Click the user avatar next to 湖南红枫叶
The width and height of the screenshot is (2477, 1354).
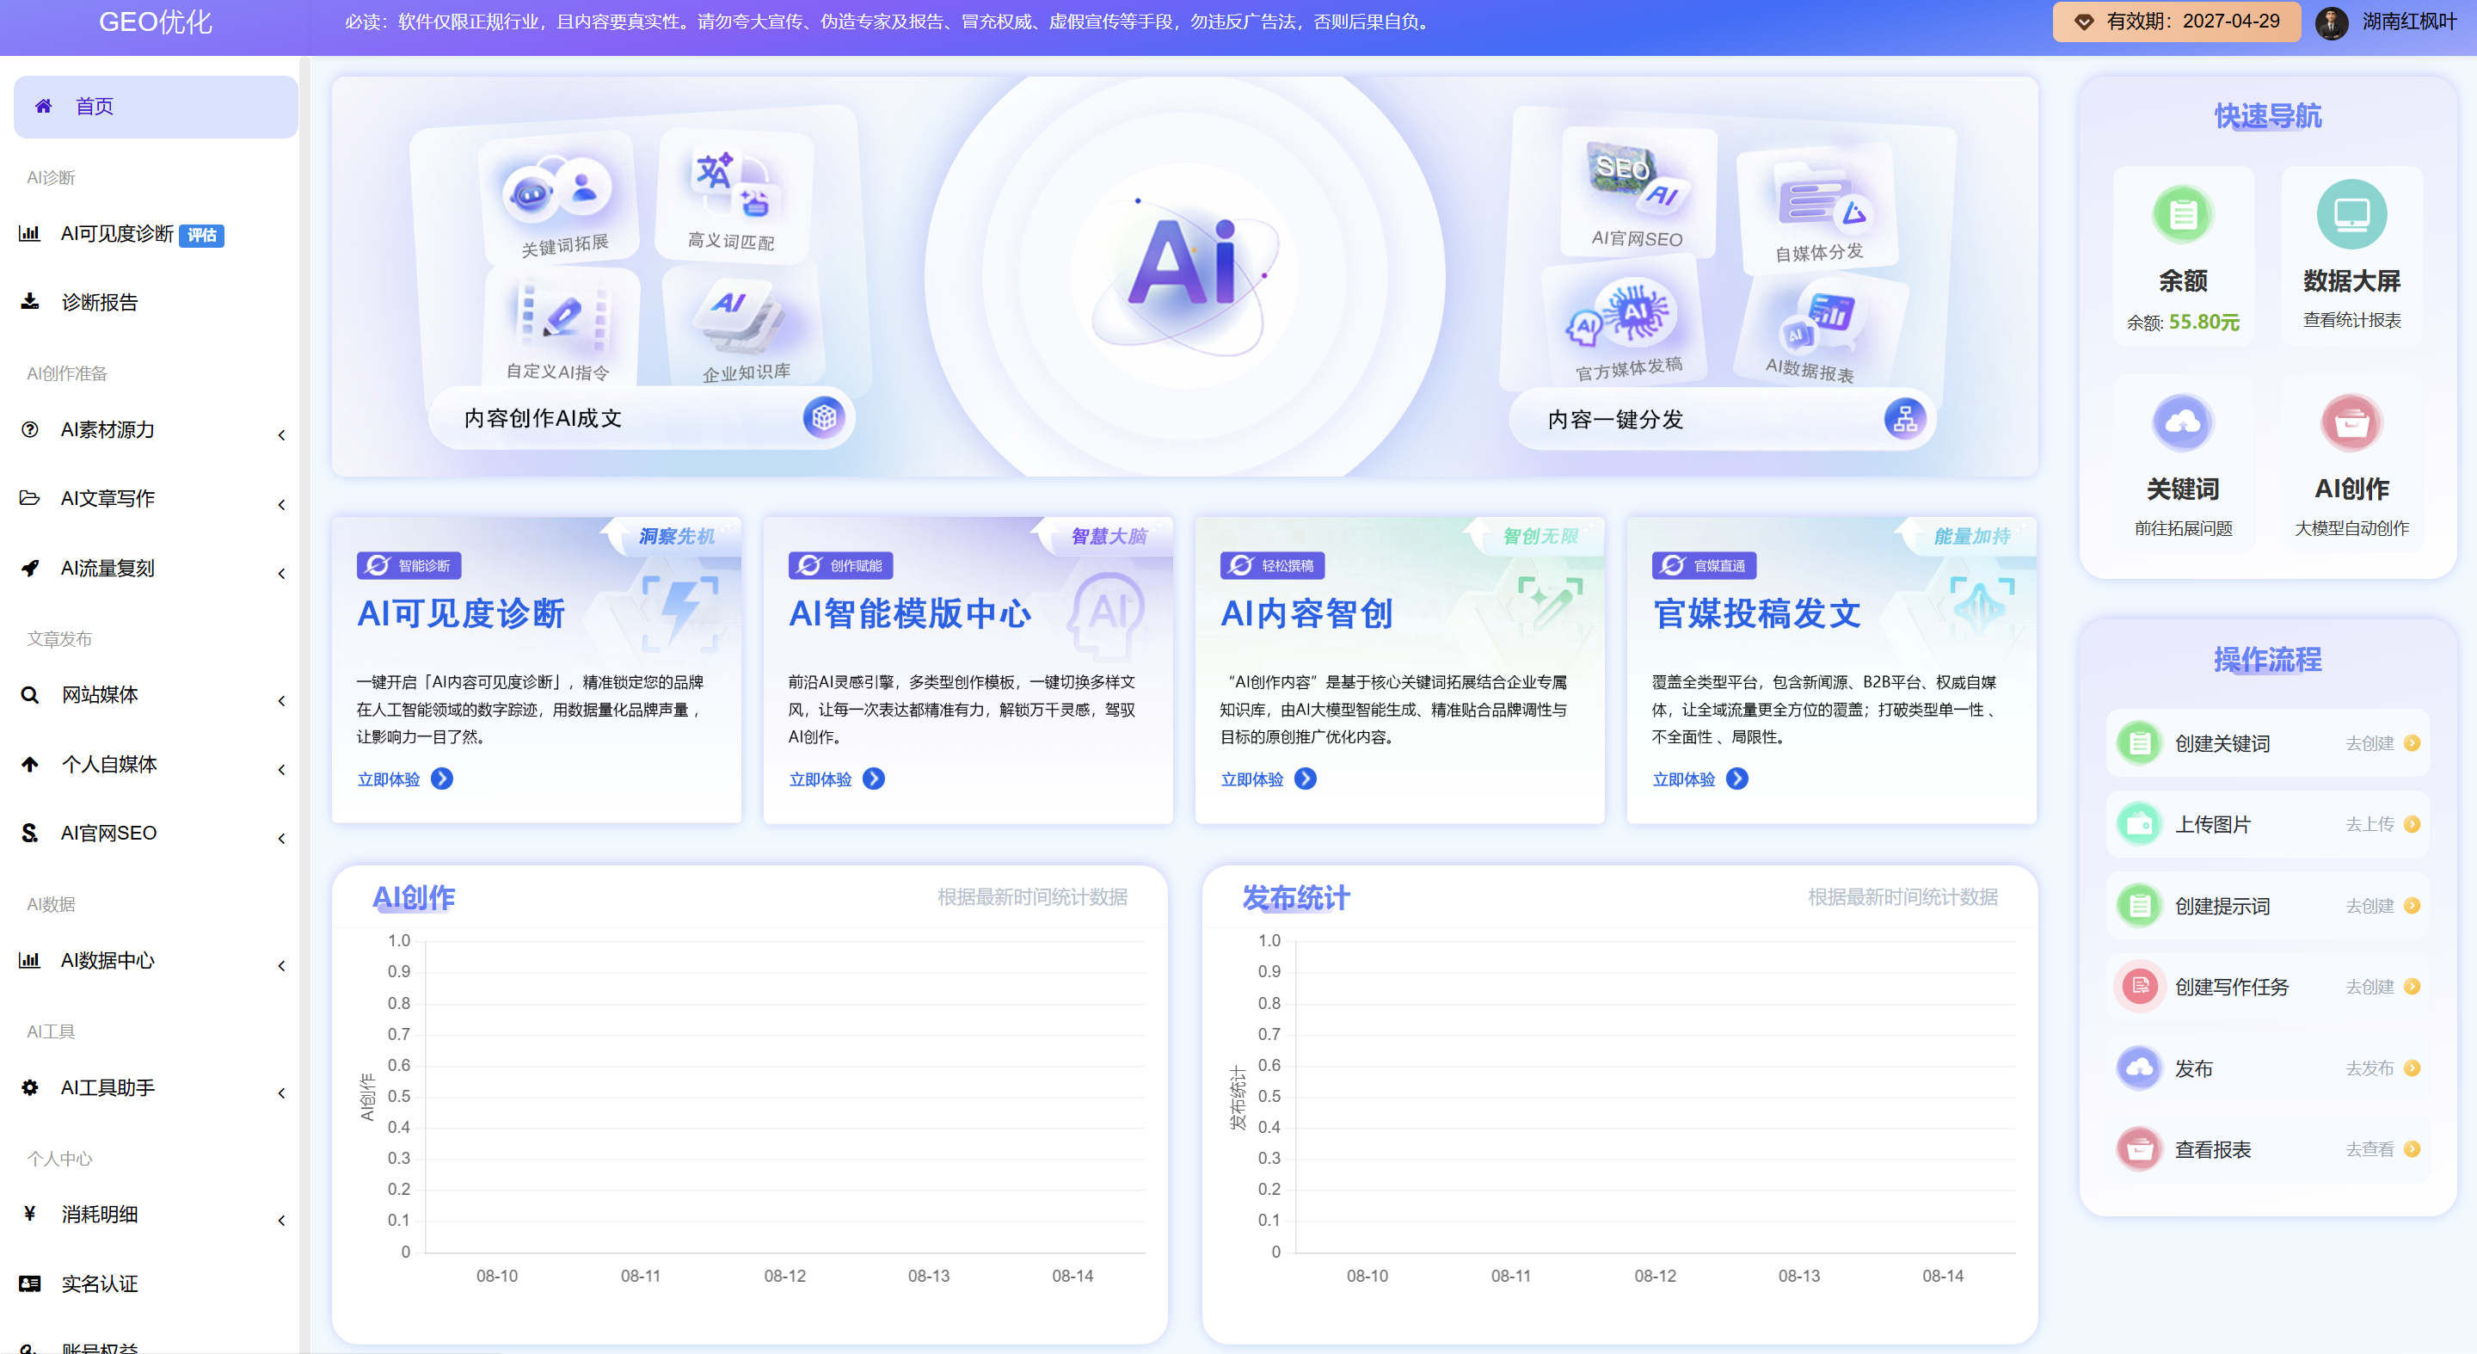coord(2332,22)
